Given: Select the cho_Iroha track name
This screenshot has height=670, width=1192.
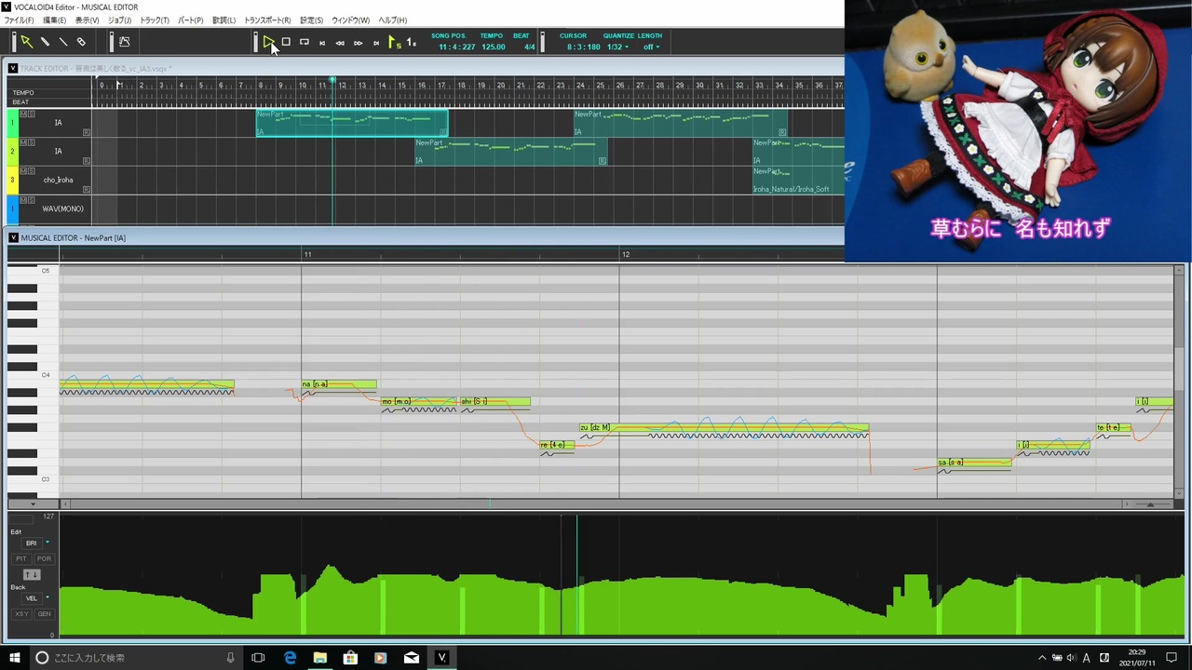Looking at the screenshot, I should (x=58, y=181).
